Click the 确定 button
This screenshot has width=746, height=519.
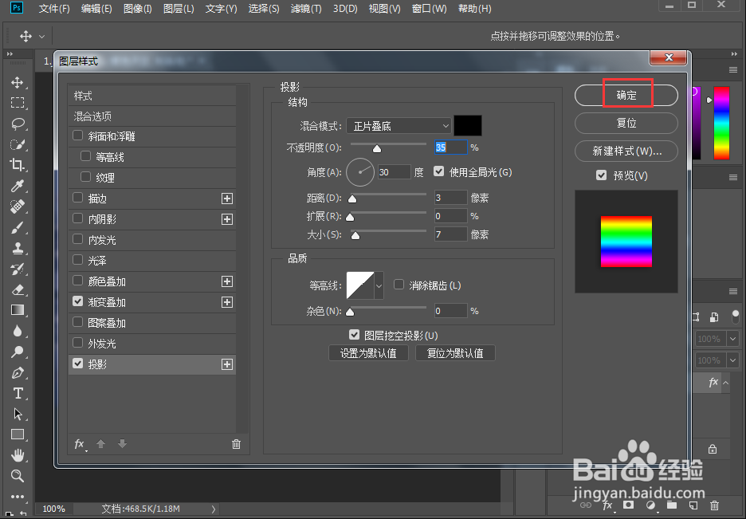click(x=626, y=95)
